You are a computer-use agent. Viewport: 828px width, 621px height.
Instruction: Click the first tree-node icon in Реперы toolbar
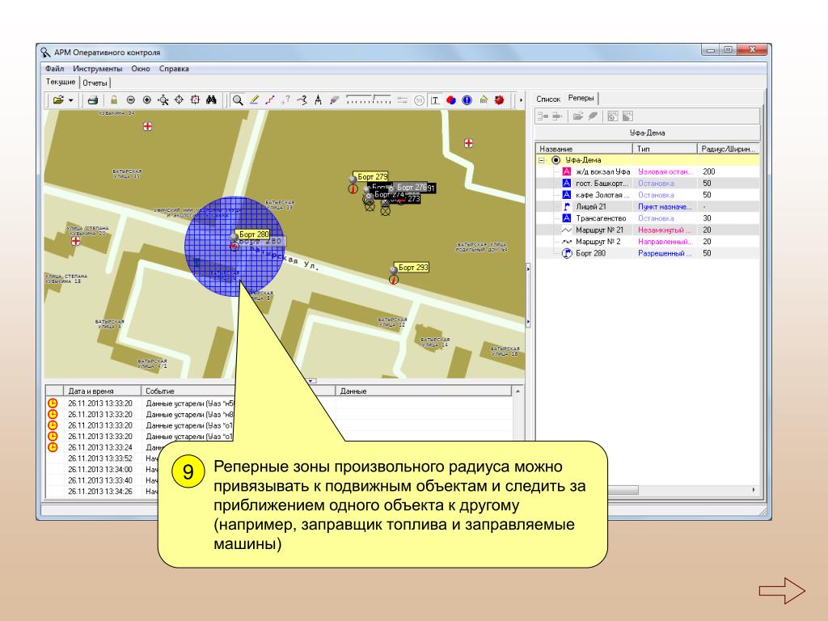pos(543,116)
